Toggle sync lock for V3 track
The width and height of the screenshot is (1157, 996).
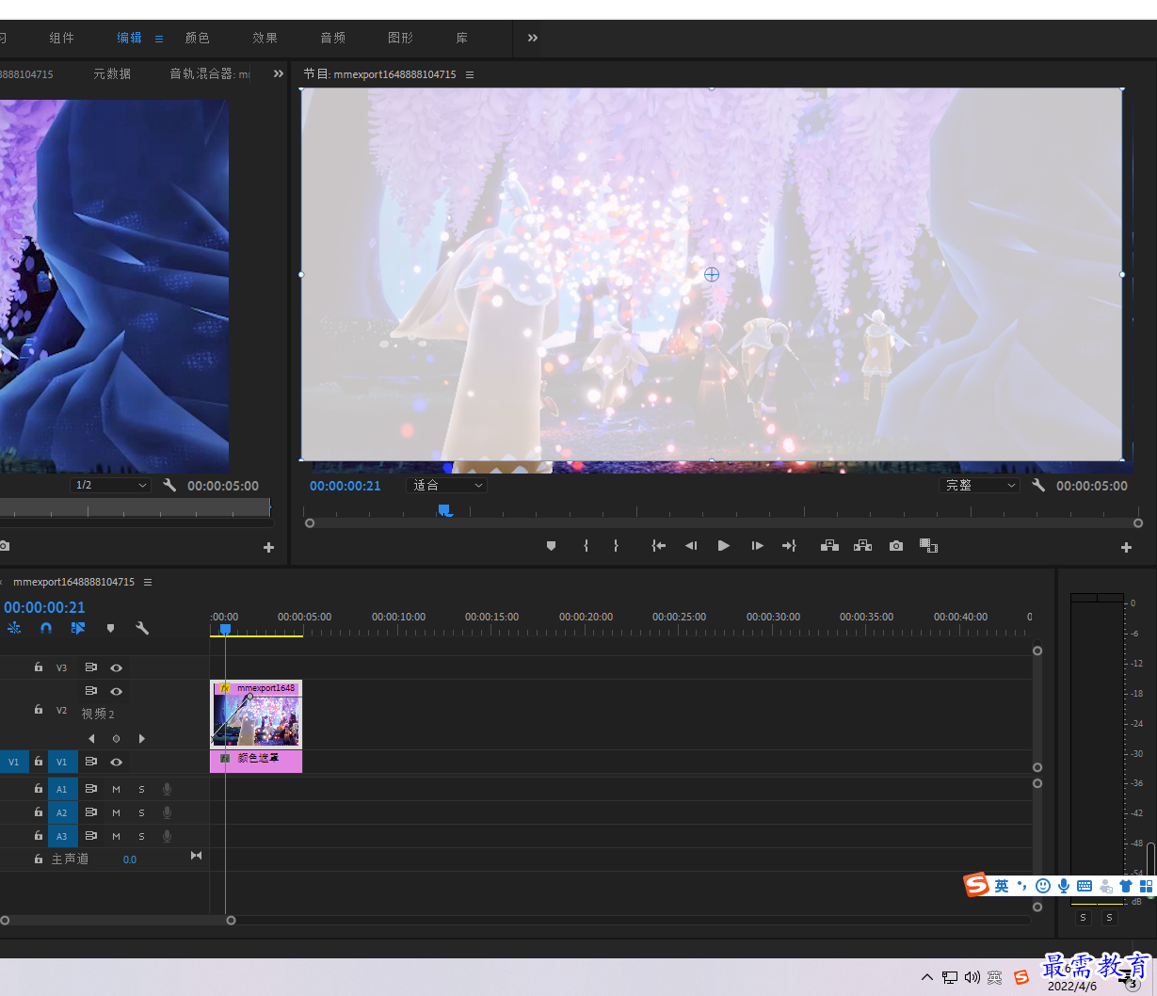tap(91, 667)
